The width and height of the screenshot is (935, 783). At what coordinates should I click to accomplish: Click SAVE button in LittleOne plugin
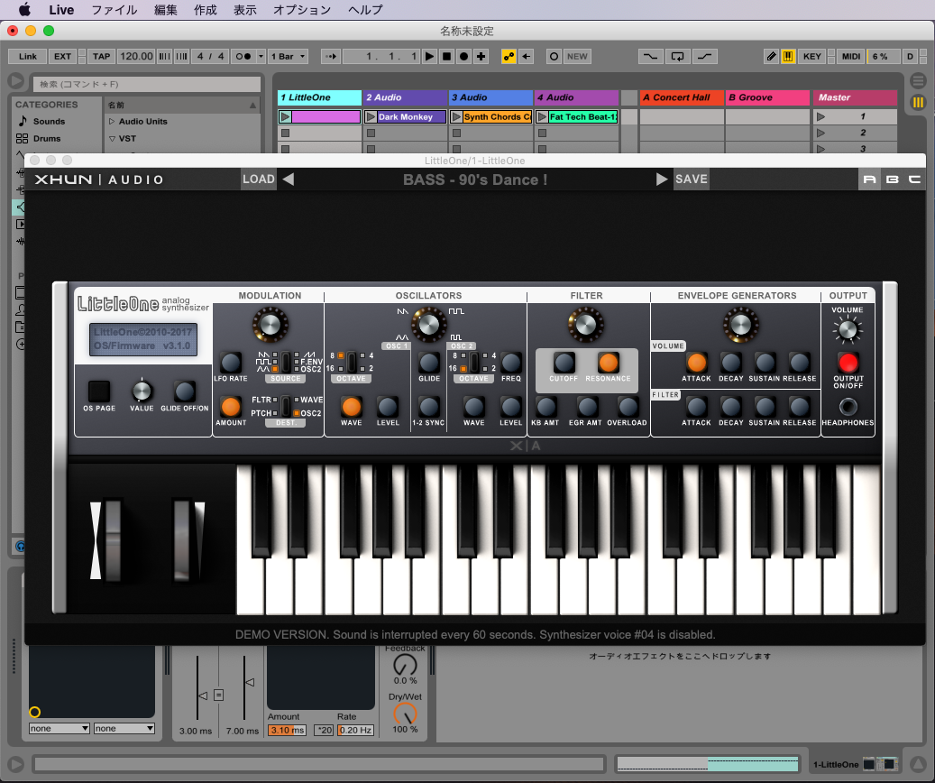[x=692, y=179]
